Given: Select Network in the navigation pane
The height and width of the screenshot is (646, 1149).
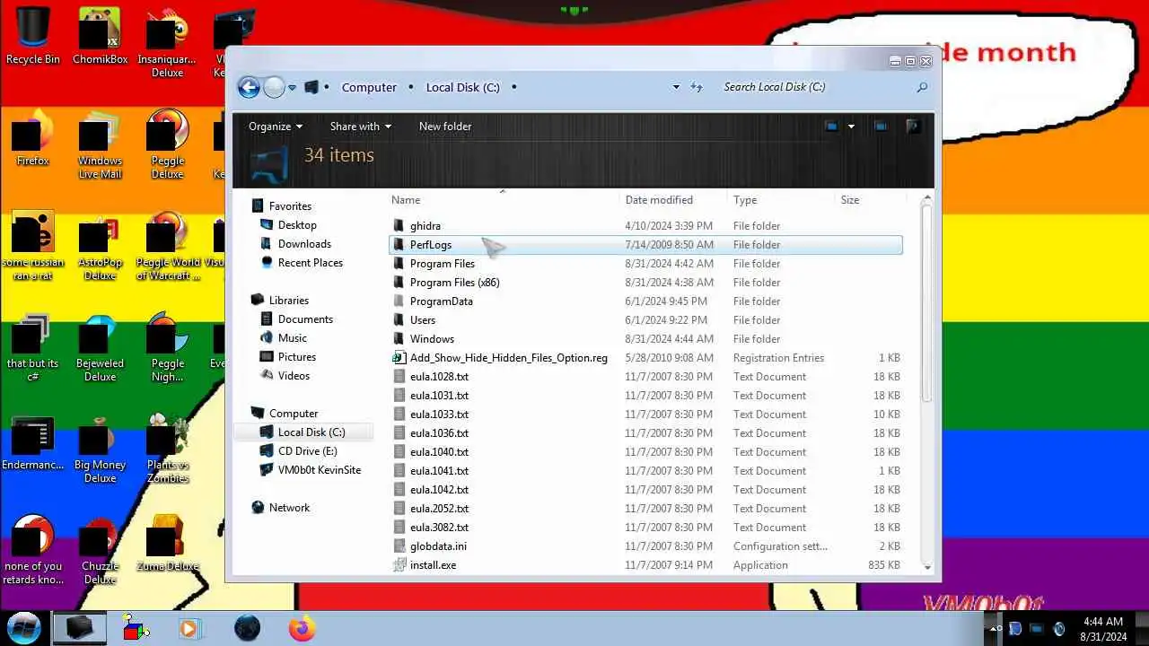Looking at the screenshot, I should (281, 508).
